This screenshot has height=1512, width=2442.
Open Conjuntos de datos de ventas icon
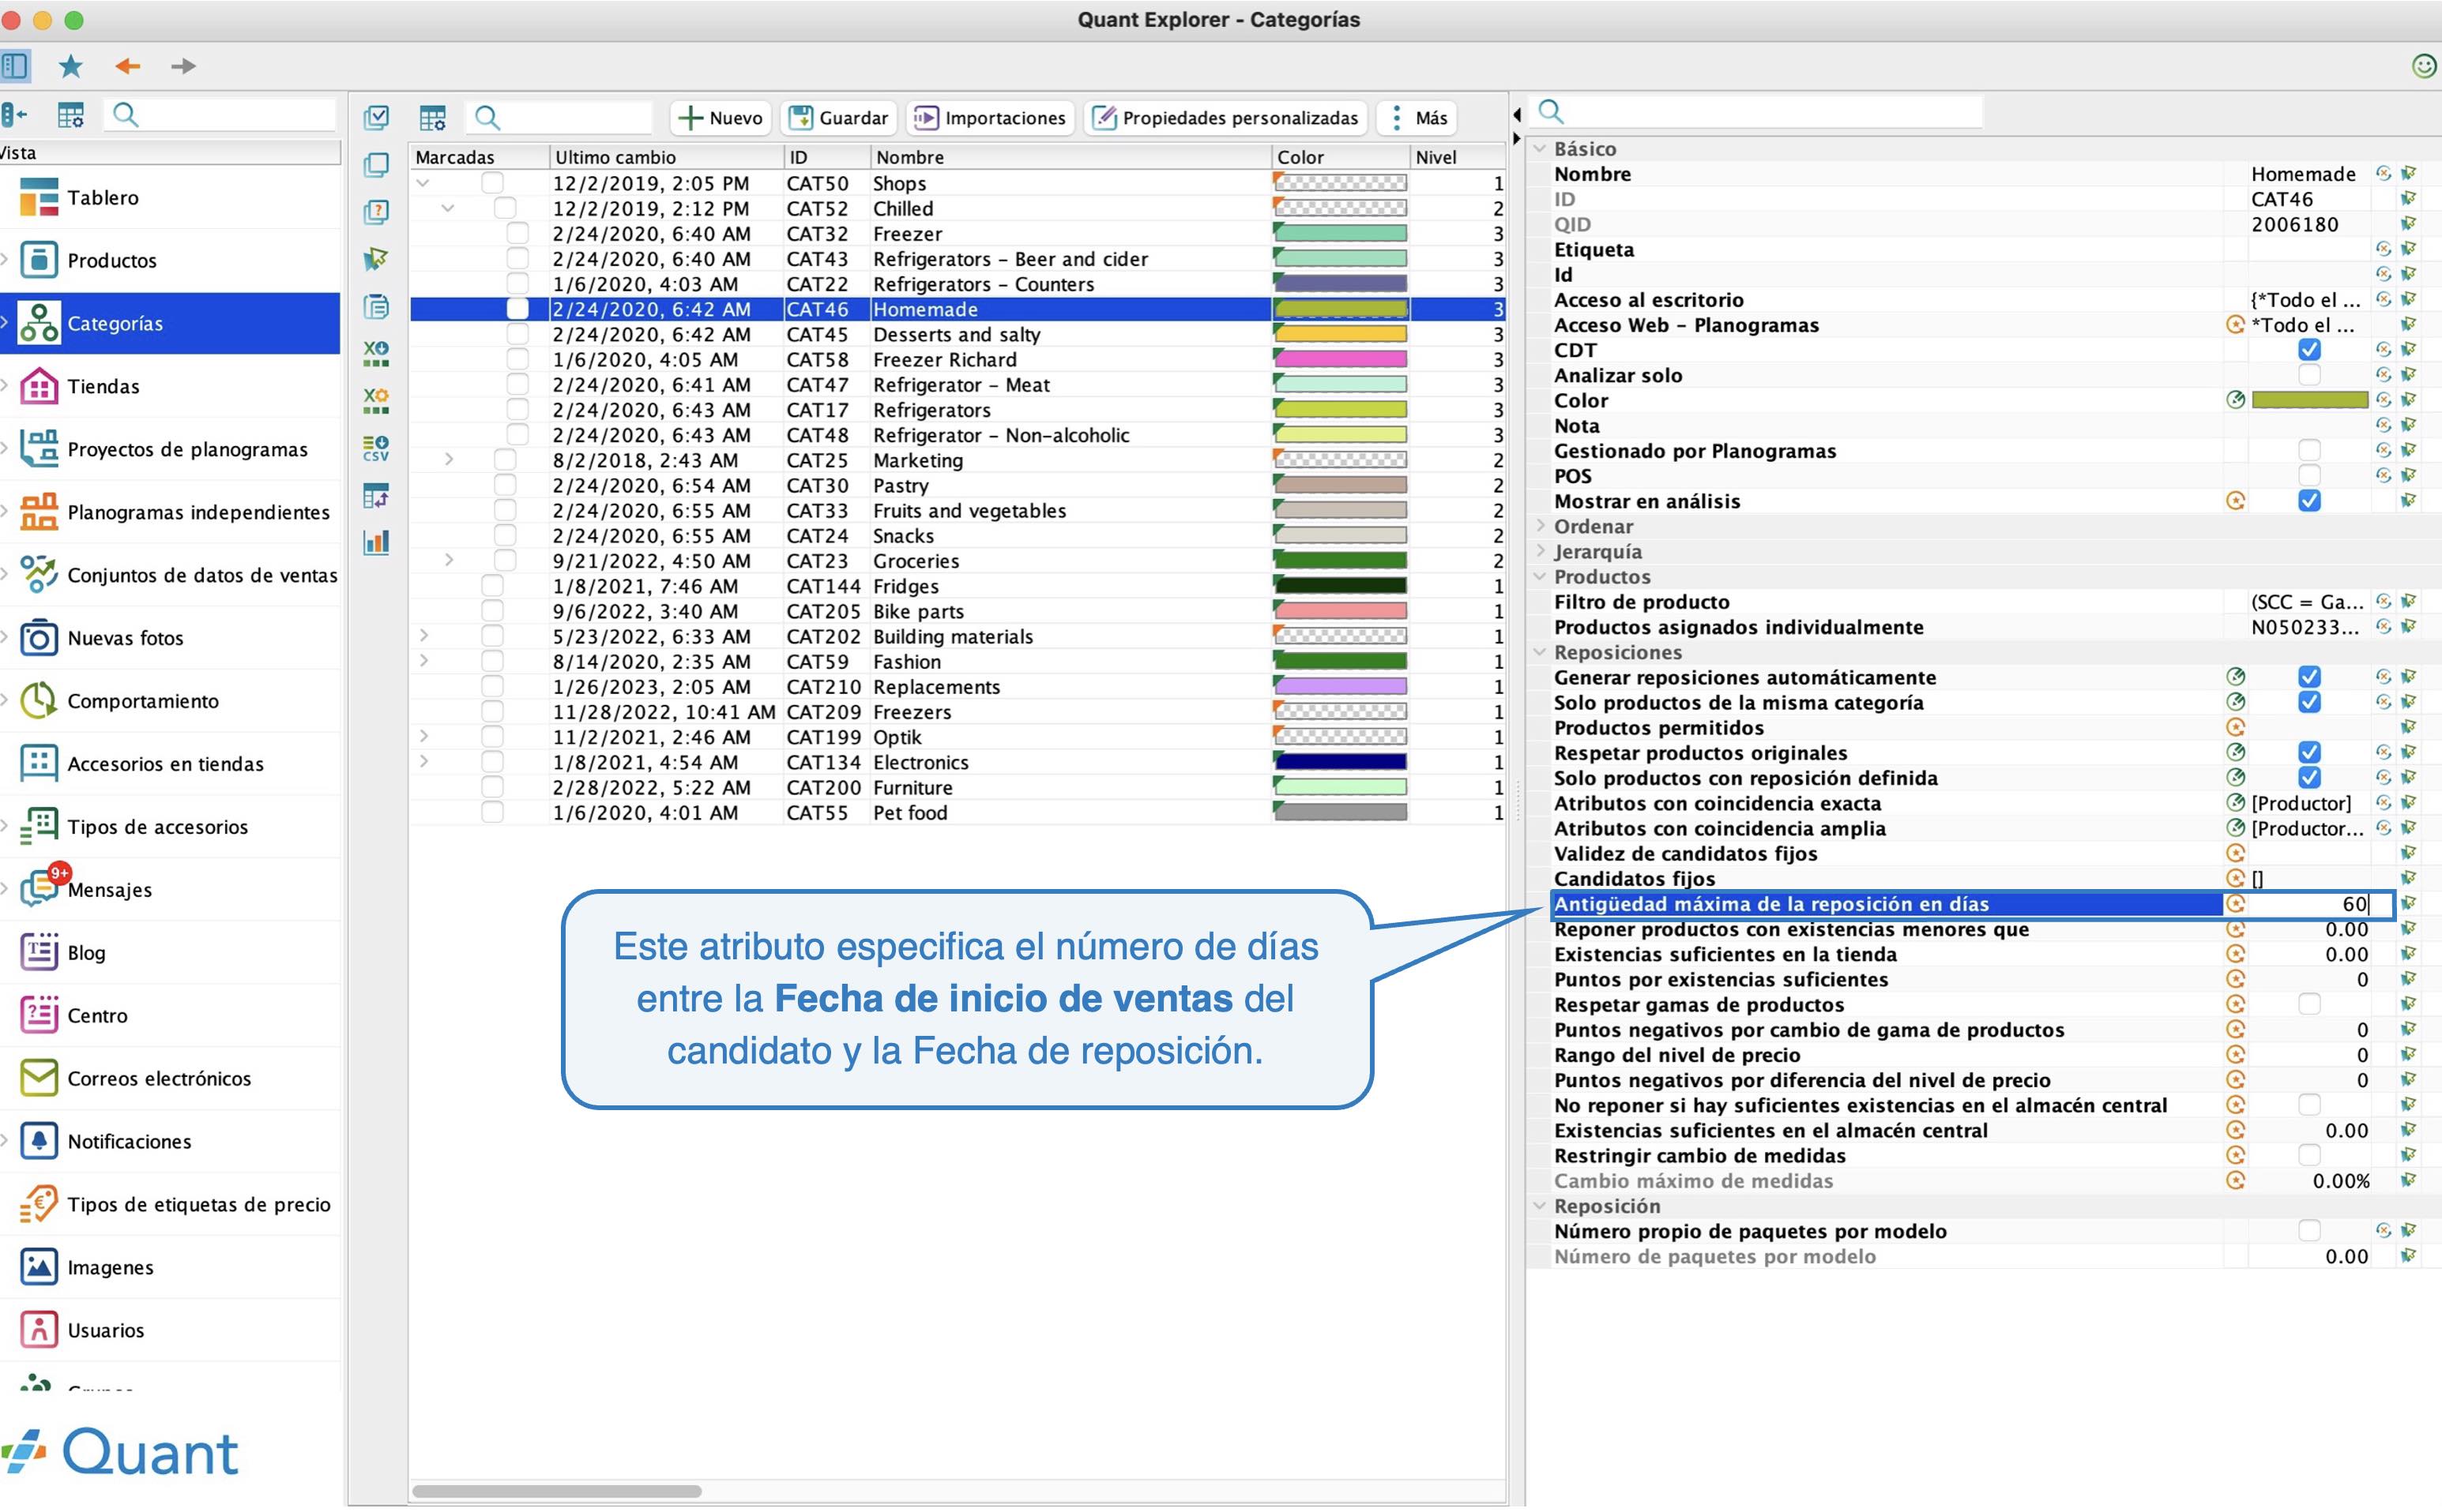(x=39, y=575)
